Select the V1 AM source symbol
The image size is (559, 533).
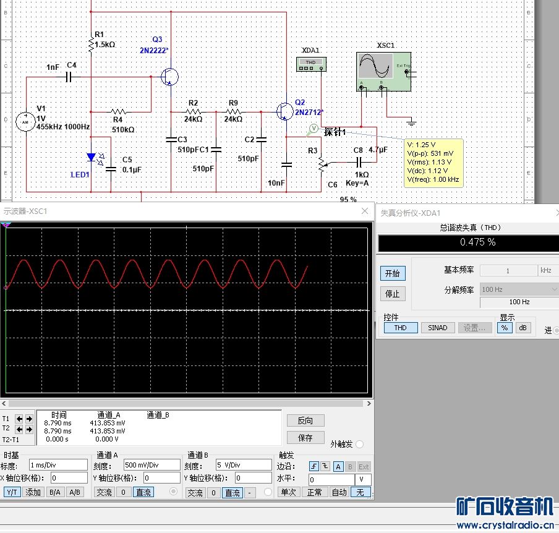[x=26, y=122]
